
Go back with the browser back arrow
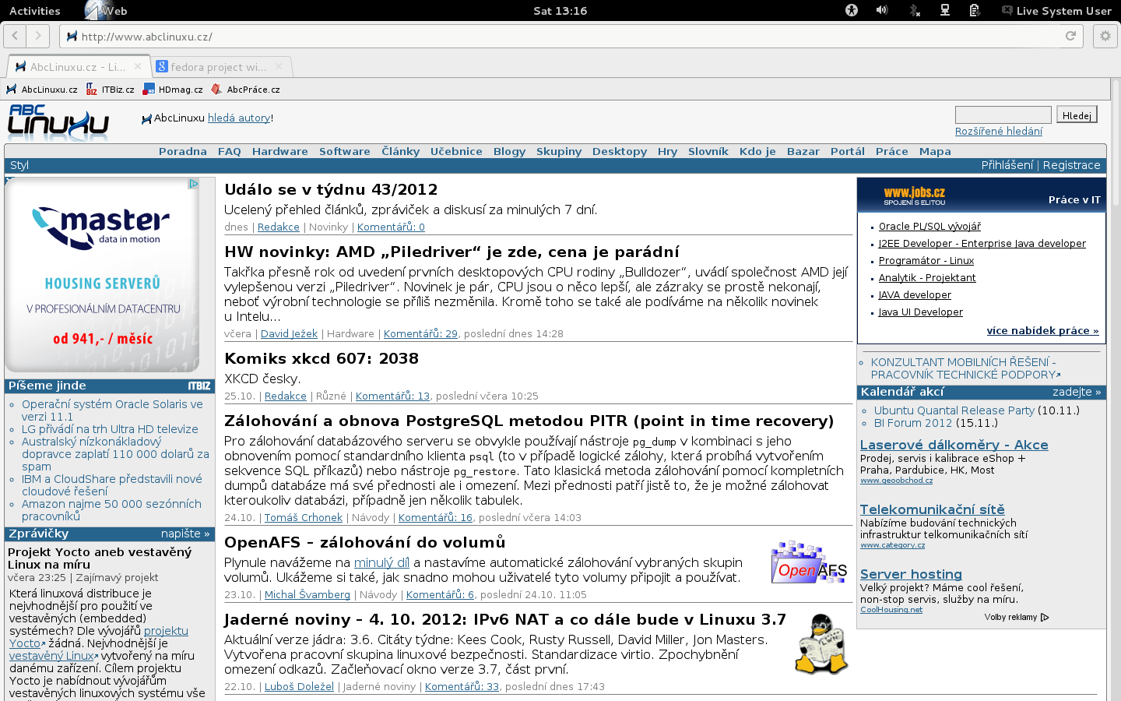click(x=15, y=36)
